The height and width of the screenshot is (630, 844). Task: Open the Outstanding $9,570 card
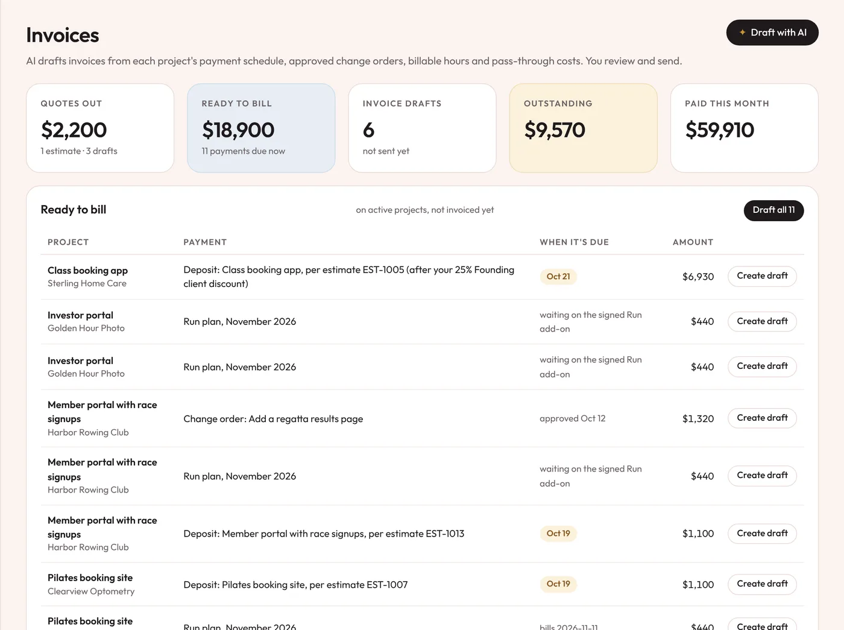[583, 128]
